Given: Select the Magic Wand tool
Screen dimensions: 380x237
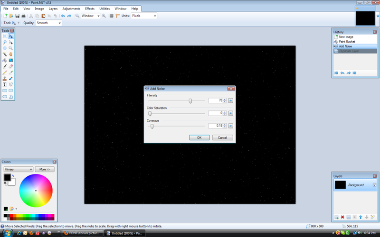Looking at the screenshot, I should [x=5, y=54].
